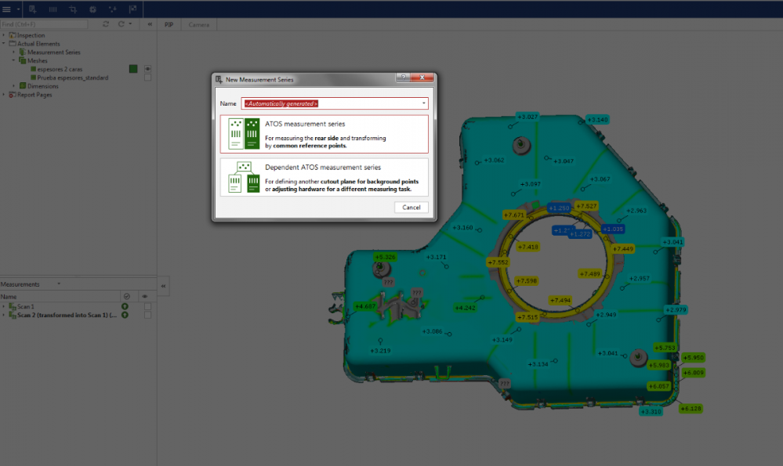Open the Name dropdown in dialog
Screen dimensions: 783x466
pos(423,103)
